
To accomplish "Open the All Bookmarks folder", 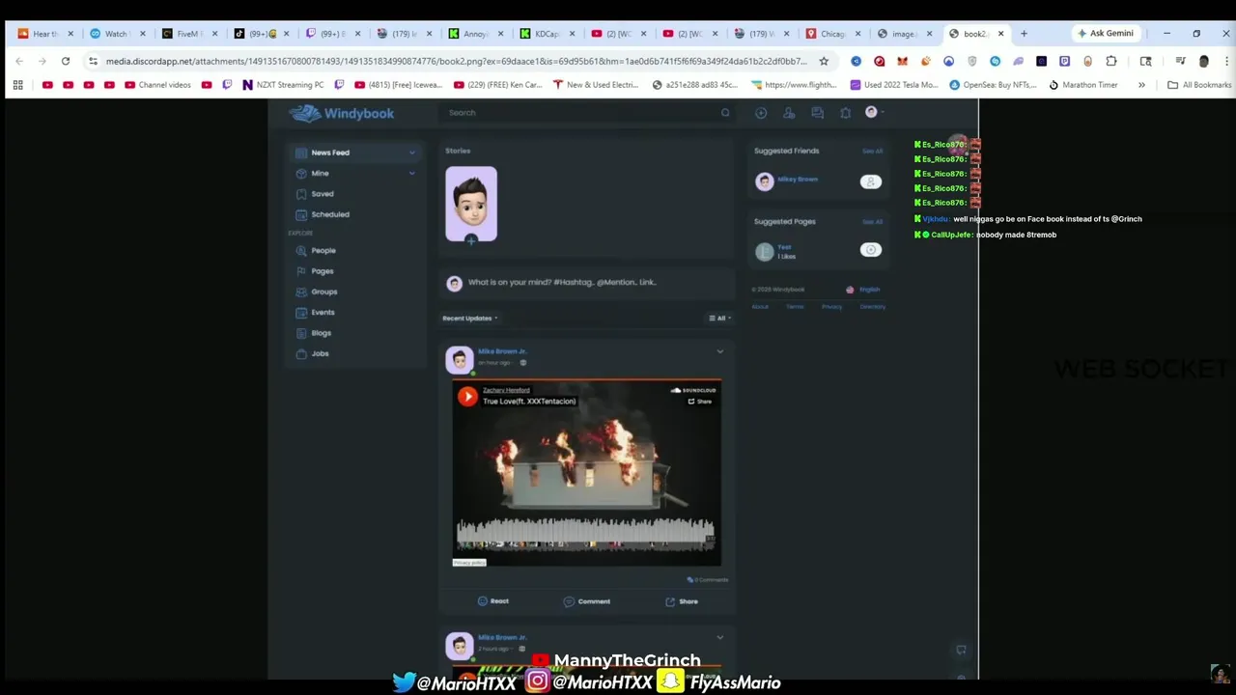I will click(x=1198, y=85).
